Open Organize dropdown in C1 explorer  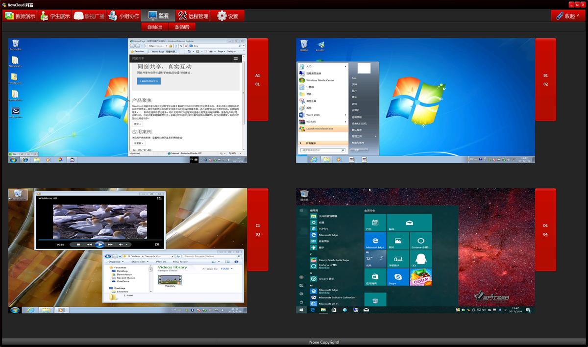click(116, 262)
